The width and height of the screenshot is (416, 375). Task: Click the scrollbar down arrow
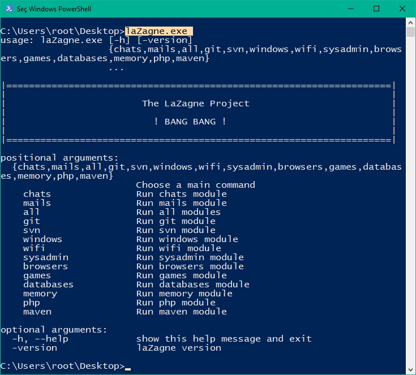410,369
